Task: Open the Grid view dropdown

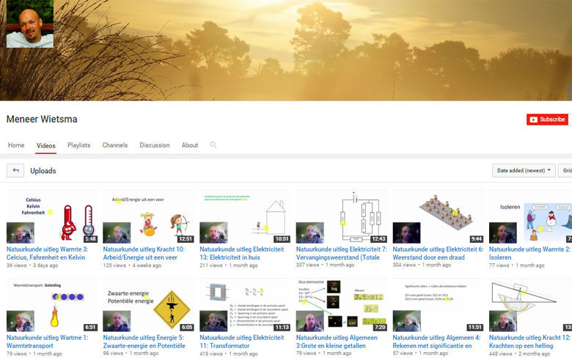Action: tap(566, 170)
